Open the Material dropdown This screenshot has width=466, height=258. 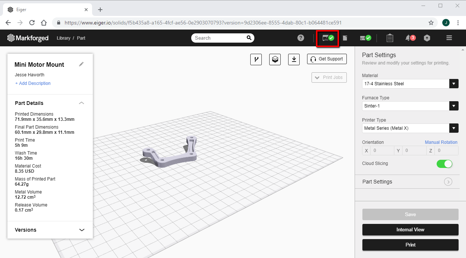pyautogui.click(x=410, y=84)
